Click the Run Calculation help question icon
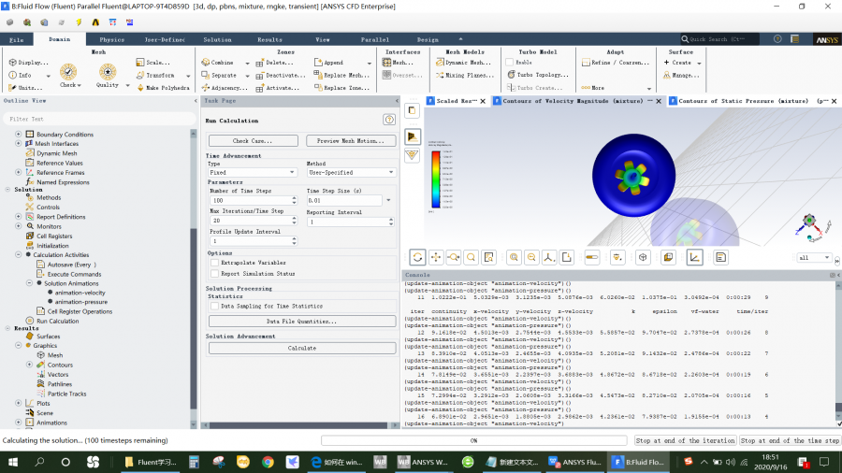Screen dimensions: 842x473 (x=389, y=120)
